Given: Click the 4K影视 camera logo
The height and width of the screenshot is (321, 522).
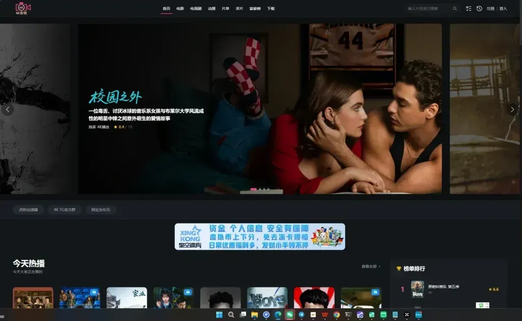Looking at the screenshot, I should point(22,8).
